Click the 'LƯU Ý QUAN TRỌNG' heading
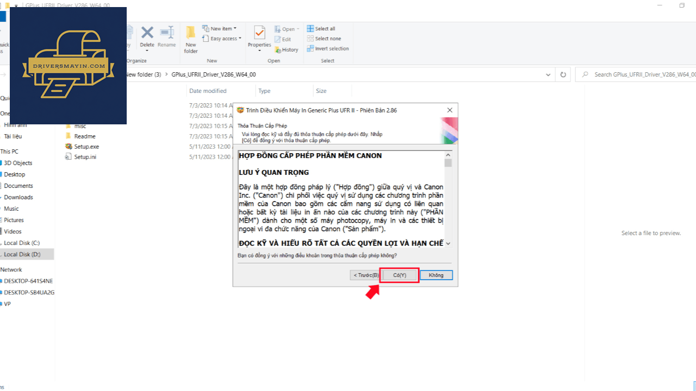The width and height of the screenshot is (696, 391). [x=274, y=173]
